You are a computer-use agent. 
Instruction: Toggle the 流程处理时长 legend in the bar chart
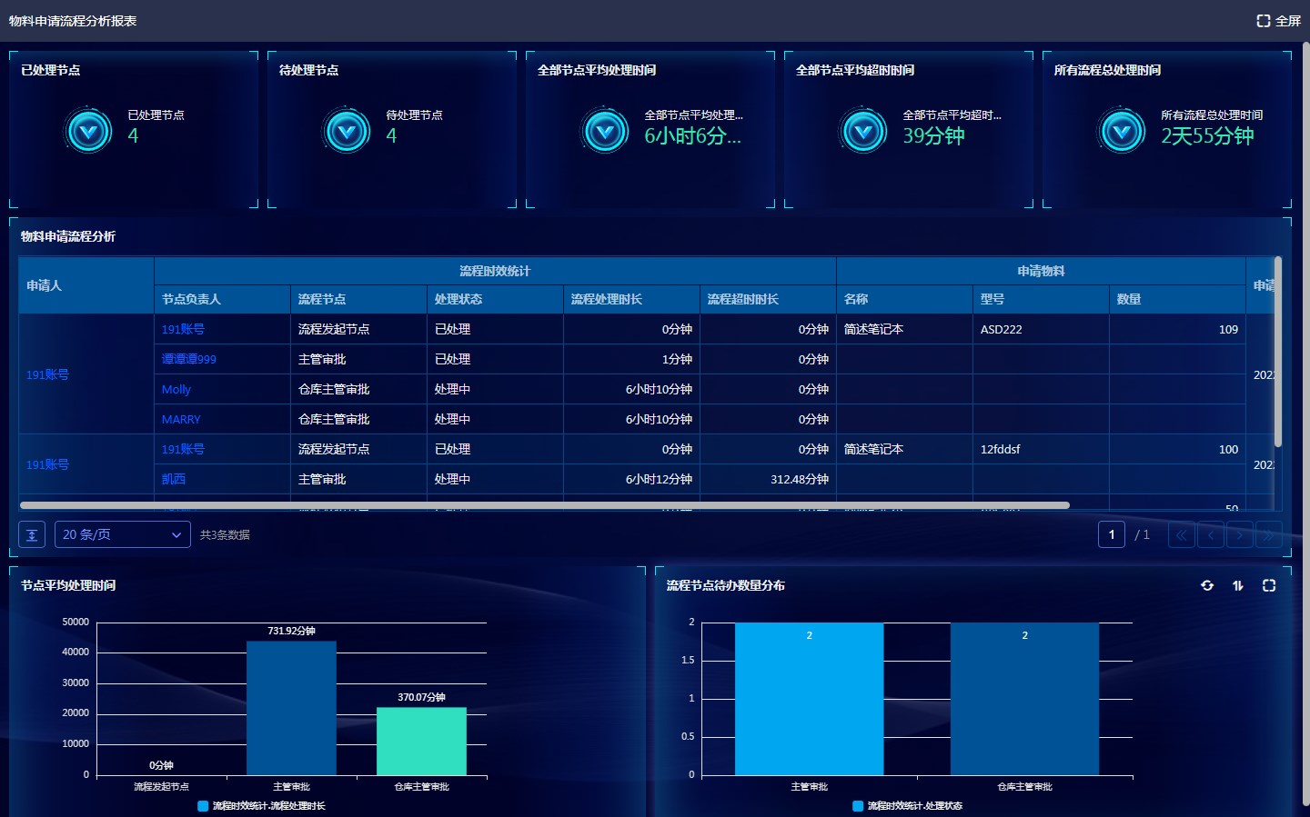pos(261,805)
